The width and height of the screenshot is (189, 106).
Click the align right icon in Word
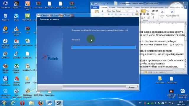click(x=144, y=14)
